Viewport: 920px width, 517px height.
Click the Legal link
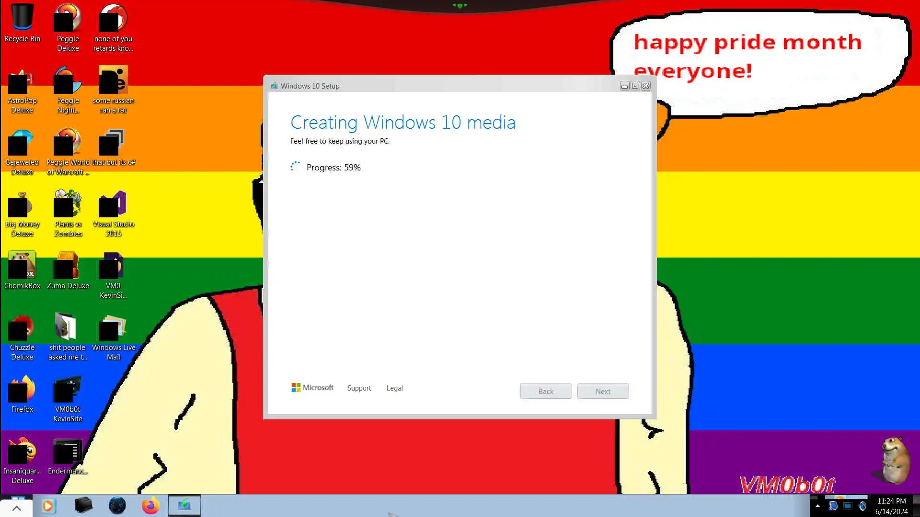click(x=394, y=388)
